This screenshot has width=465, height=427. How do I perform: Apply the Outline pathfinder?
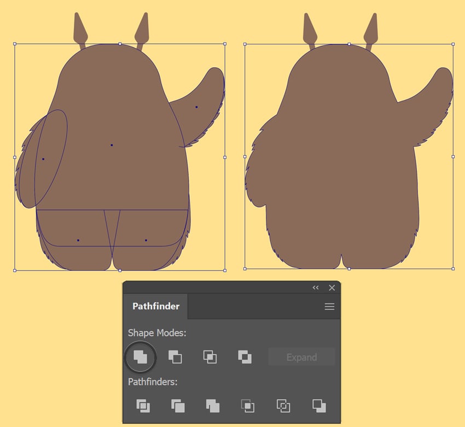(x=283, y=406)
